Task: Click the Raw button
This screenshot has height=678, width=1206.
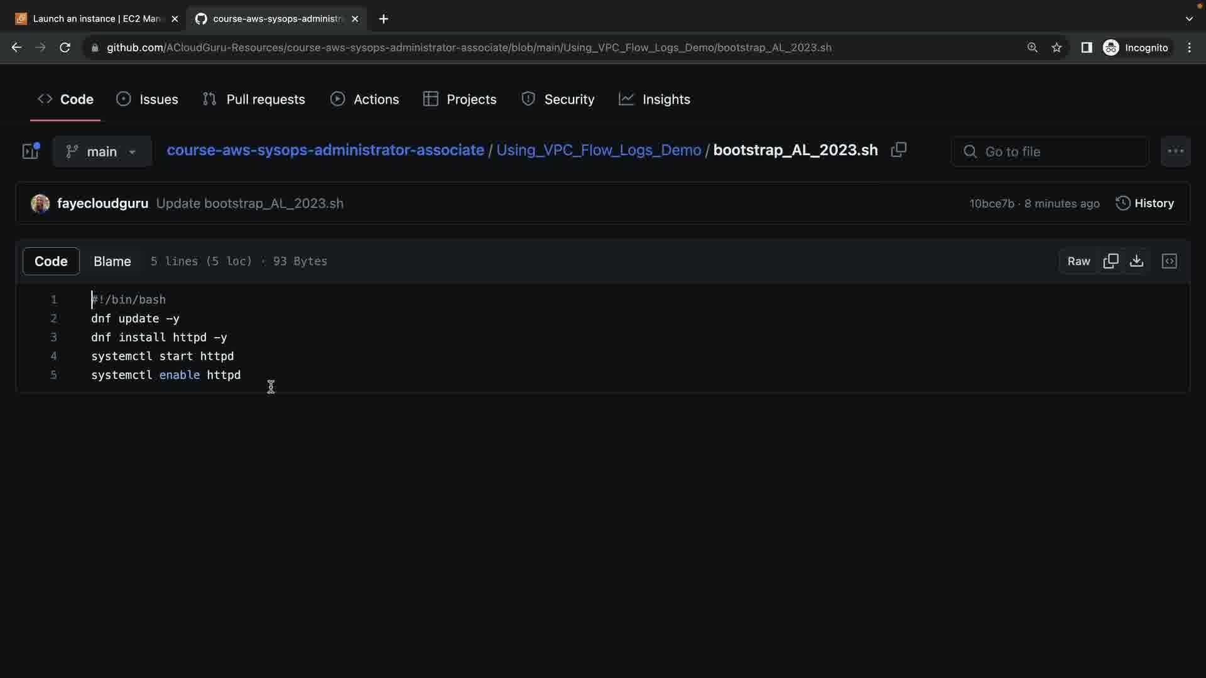Action: pos(1078,261)
